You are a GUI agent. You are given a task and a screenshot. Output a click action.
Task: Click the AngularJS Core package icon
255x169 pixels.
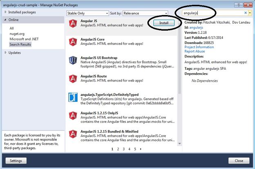(73, 42)
